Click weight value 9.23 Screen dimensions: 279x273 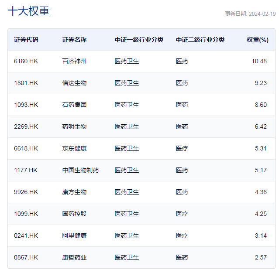261,83
